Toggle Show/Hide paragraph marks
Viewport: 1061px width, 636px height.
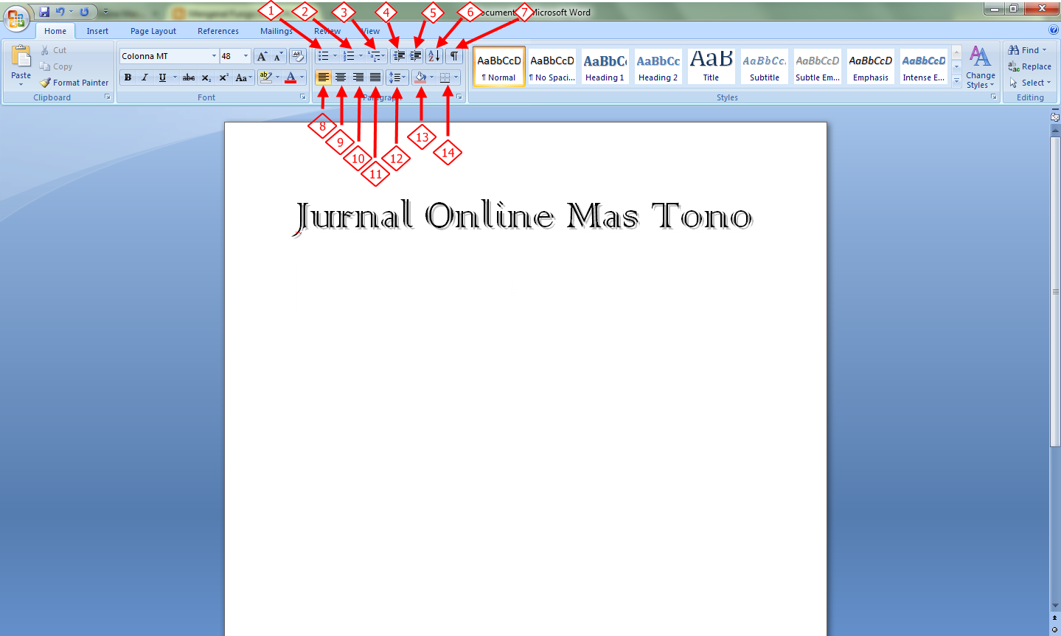pyautogui.click(x=454, y=56)
